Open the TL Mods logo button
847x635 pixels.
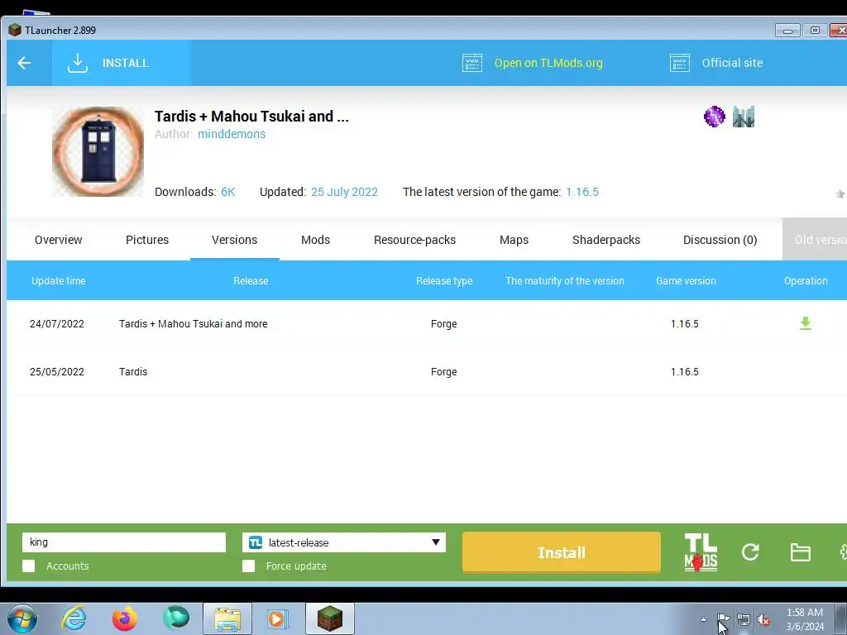[701, 552]
